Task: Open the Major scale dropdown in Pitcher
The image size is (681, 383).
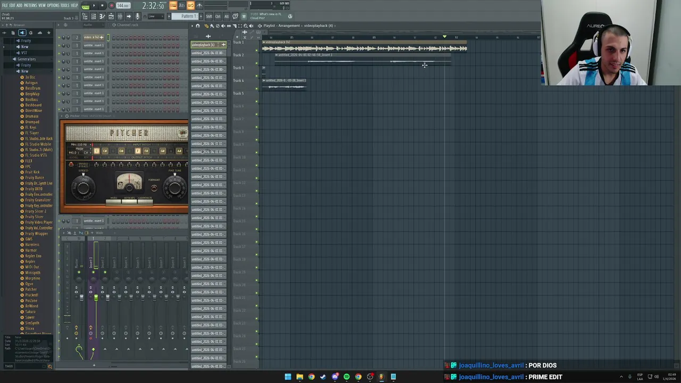Action: (x=80, y=148)
